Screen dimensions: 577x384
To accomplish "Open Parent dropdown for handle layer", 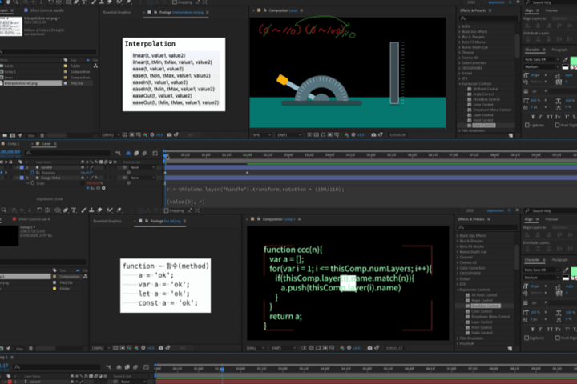I will click(142, 167).
